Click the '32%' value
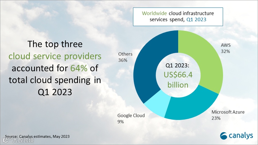 pyautogui.click(x=225, y=52)
